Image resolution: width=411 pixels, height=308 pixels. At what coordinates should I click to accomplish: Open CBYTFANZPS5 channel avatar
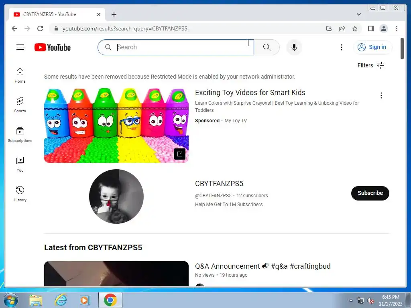click(116, 197)
